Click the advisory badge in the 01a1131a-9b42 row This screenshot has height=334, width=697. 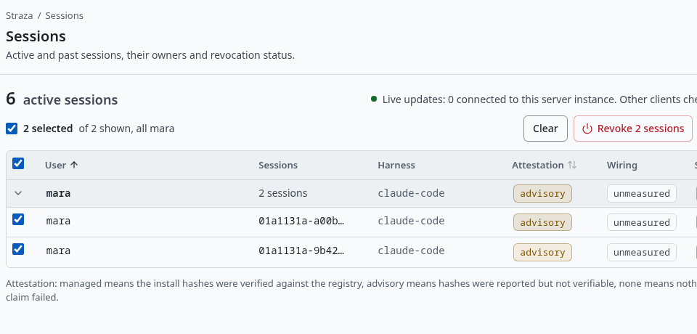coord(542,252)
